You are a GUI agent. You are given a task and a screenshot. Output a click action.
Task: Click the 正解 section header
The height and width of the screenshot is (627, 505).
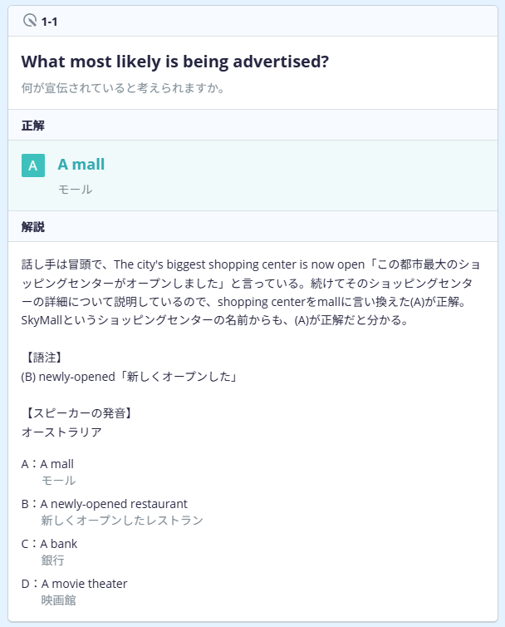pyautogui.click(x=33, y=126)
